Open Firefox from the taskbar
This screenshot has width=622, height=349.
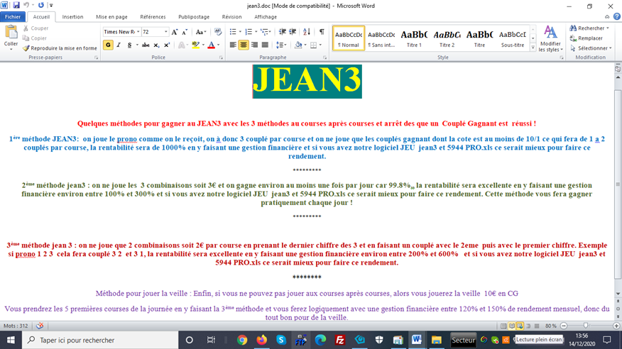click(261, 340)
